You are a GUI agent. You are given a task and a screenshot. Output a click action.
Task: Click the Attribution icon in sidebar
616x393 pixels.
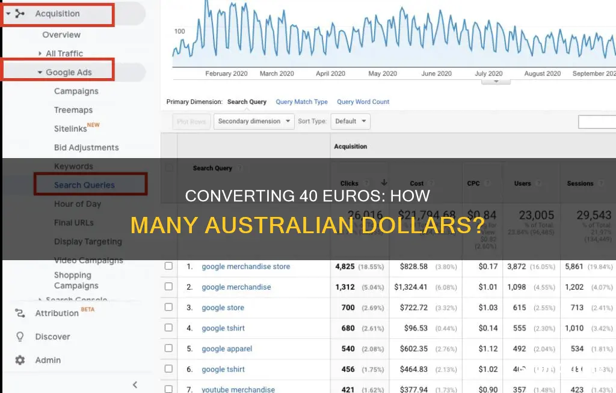[x=20, y=313]
